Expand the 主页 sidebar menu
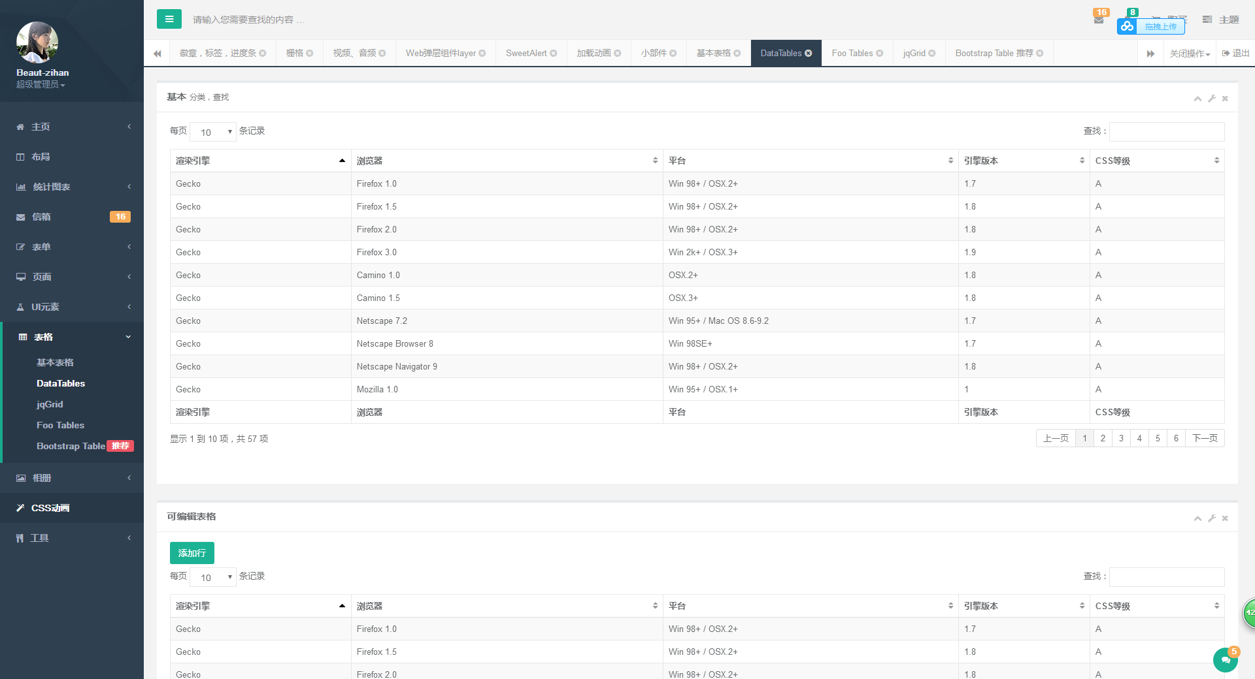 tap(72, 127)
